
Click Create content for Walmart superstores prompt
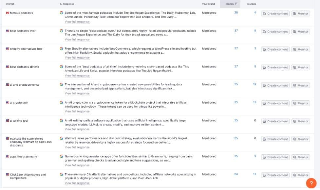pos(275,139)
